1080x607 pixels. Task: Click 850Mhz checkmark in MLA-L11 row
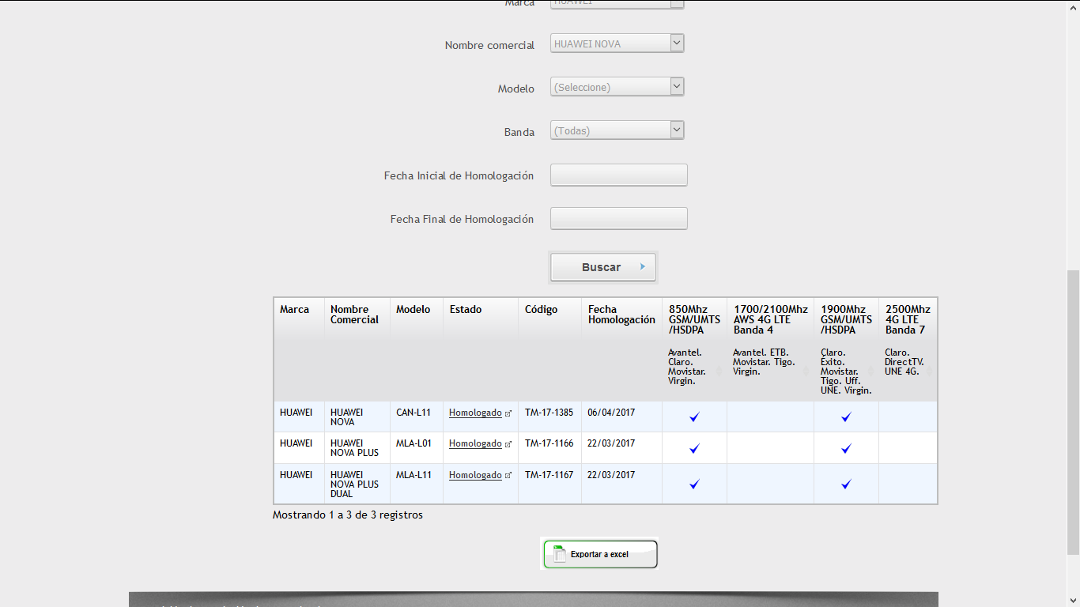point(694,484)
